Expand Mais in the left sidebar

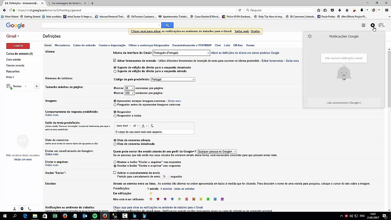tap(10, 77)
